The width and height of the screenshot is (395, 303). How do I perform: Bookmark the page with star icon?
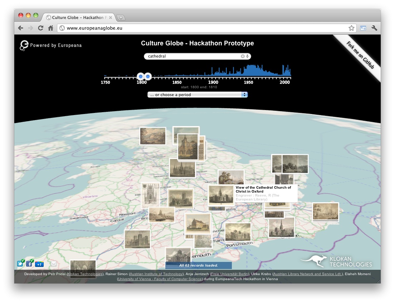(351, 28)
